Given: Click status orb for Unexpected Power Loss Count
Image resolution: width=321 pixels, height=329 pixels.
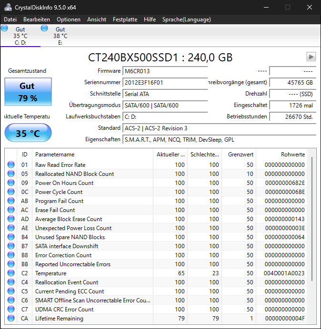Looking at the screenshot, I should (11, 228).
